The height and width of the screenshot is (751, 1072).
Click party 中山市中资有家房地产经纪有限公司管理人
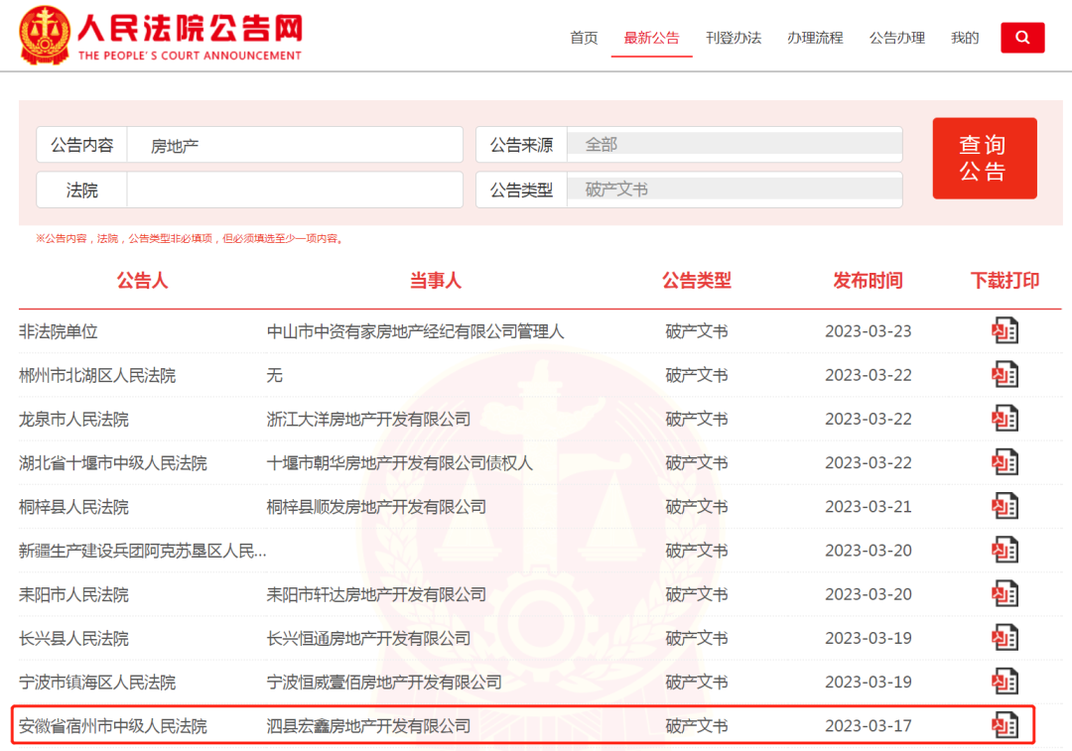pos(415,331)
